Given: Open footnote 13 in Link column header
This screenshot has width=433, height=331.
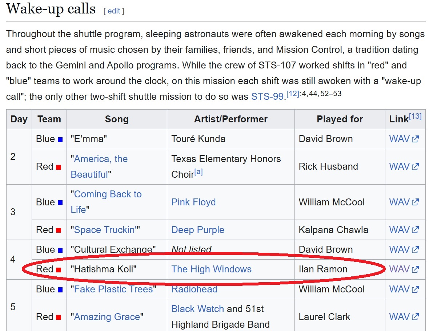Looking at the screenshot, I should click(x=415, y=116).
